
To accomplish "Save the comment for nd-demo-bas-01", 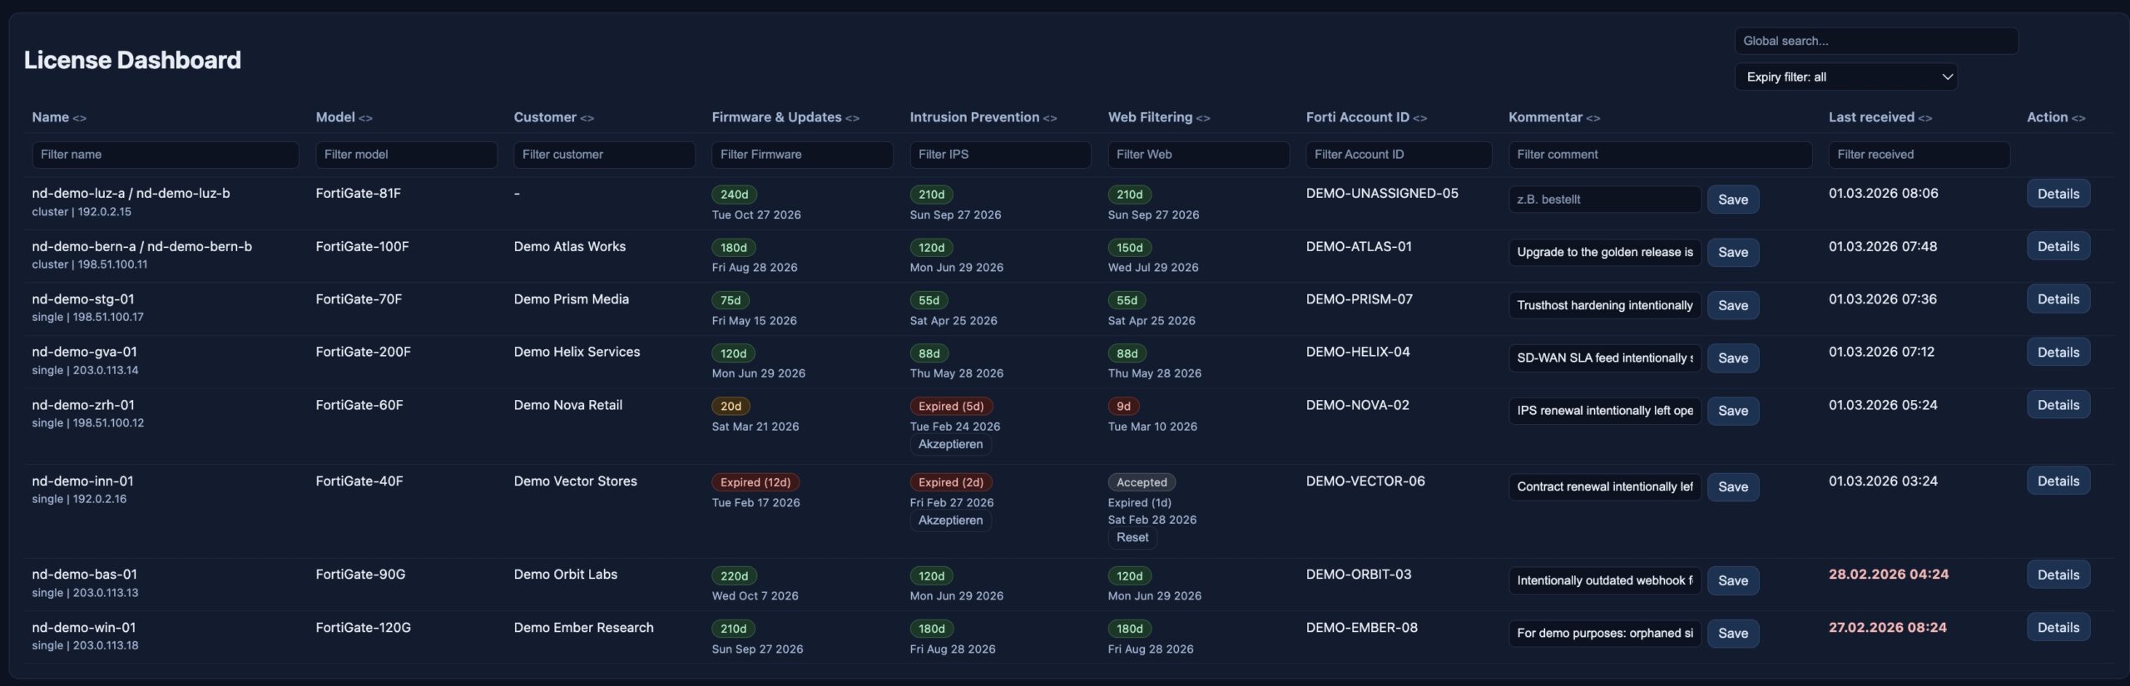I will coord(1732,580).
